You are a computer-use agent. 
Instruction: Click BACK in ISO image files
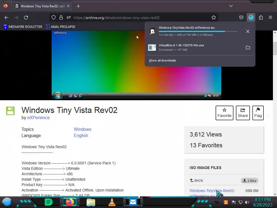coord(196,180)
